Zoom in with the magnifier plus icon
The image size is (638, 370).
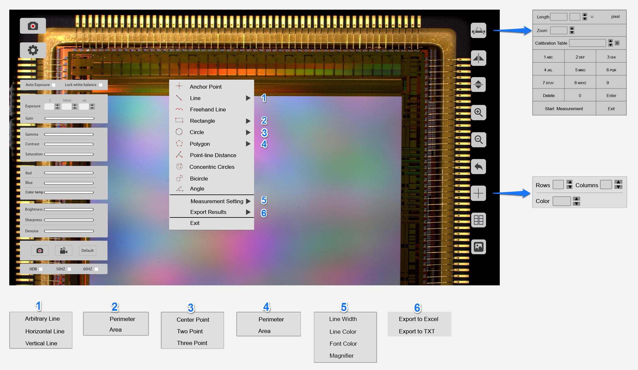pyautogui.click(x=478, y=112)
